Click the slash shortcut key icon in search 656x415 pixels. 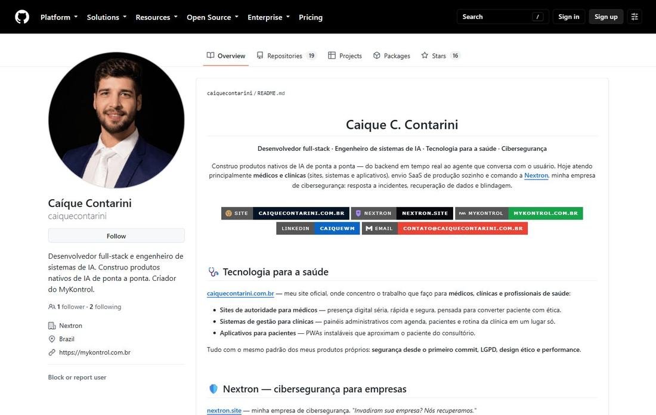tap(537, 17)
